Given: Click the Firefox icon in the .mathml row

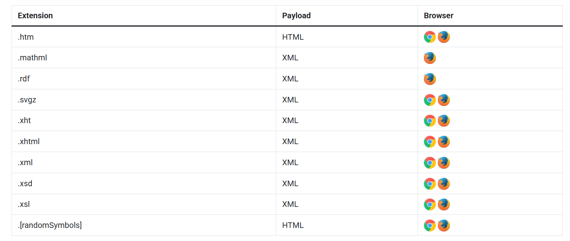Looking at the screenshot, I should (x=429, y=58).
